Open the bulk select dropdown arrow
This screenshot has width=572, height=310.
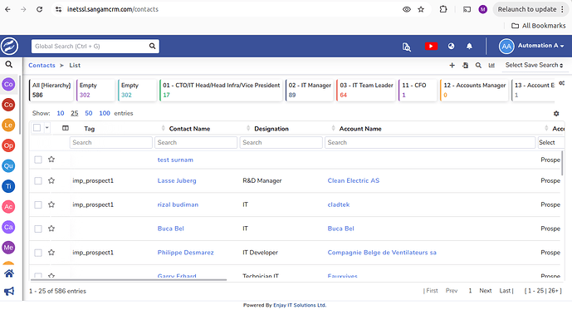(x=46, y=128)
